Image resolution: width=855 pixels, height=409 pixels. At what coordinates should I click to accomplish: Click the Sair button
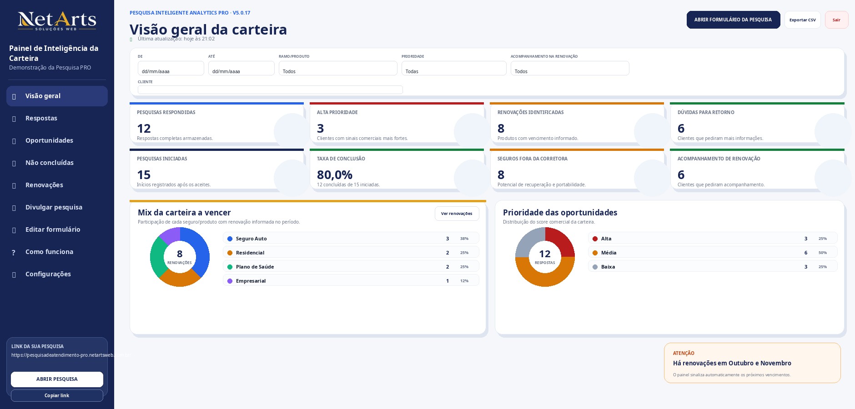click(x=836, y=20)
